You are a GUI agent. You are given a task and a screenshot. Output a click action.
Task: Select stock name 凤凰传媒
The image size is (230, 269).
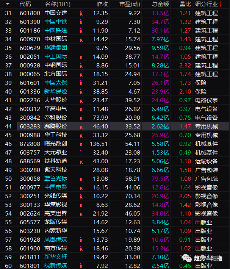tap(56, 239)
